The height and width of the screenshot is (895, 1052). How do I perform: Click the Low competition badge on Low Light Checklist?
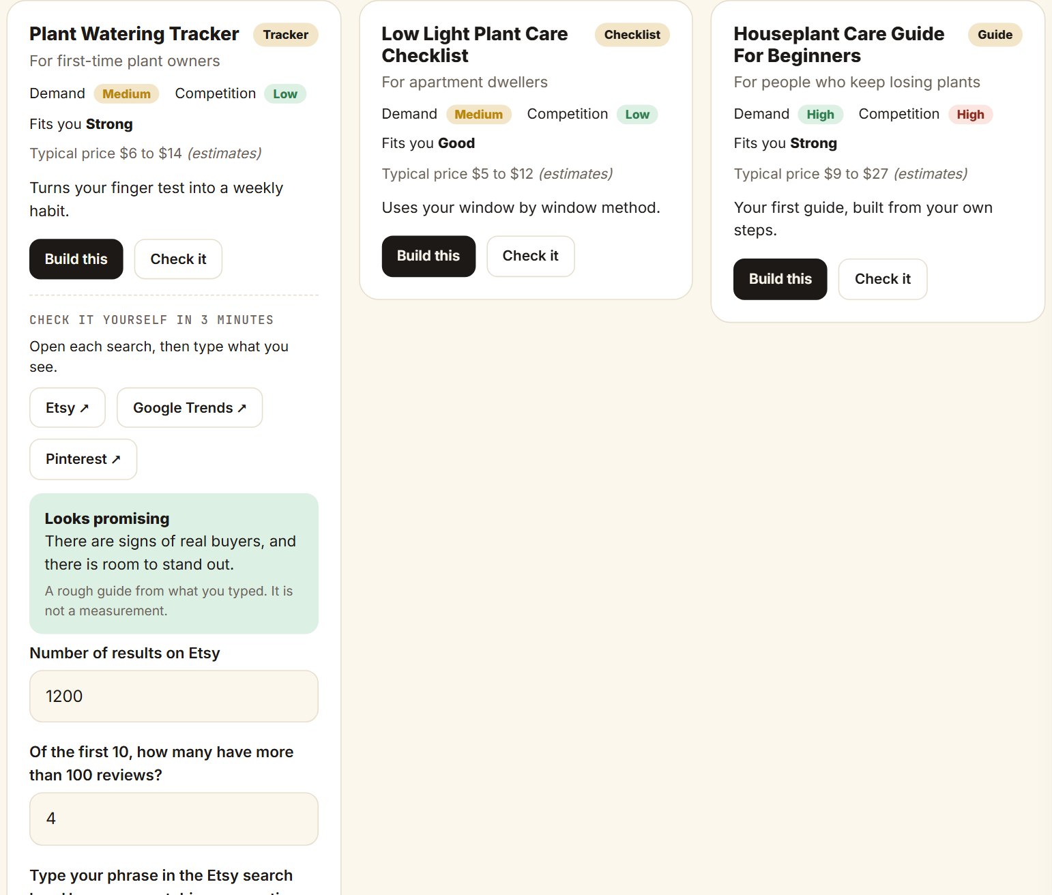637,115
